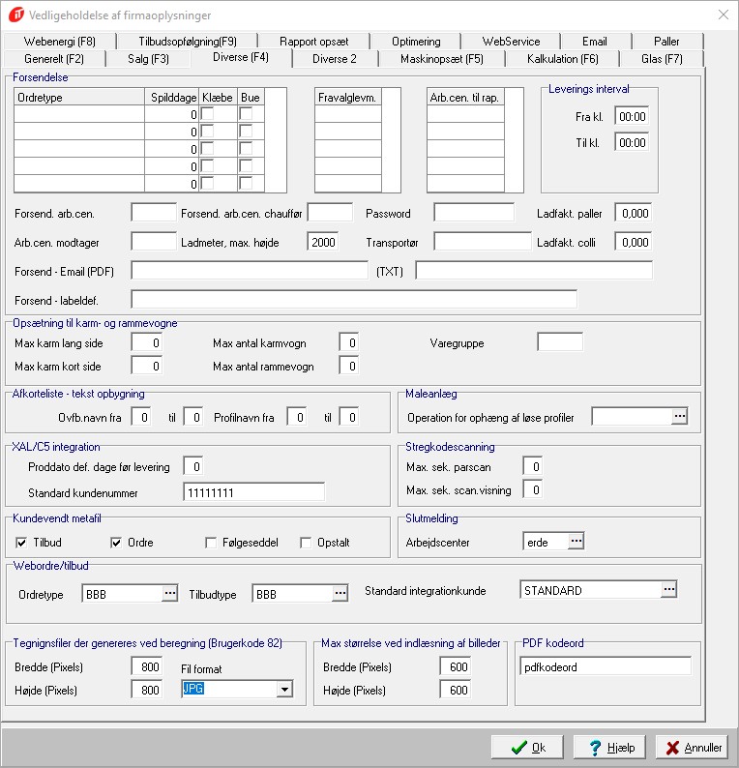Click Ladmeter, max. højde field showing 2000
The image size is (739, 768).
(323, 242)
